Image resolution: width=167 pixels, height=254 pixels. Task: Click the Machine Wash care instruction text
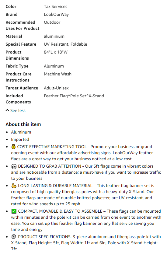pos(58,74)
